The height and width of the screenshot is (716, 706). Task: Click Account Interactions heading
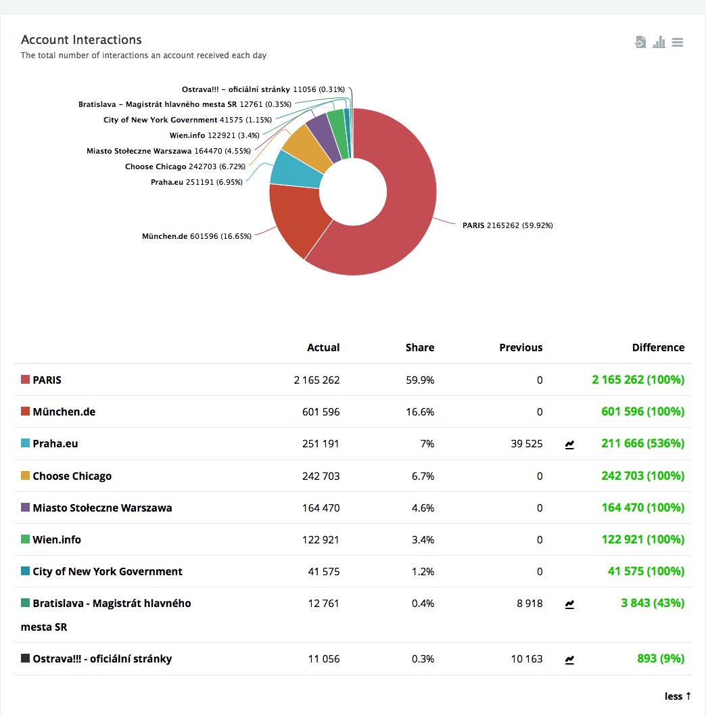coord(81,40)
